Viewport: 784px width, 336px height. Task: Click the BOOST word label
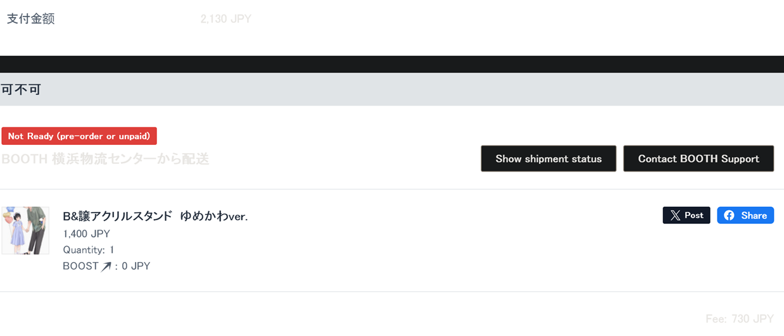(80, 266)
